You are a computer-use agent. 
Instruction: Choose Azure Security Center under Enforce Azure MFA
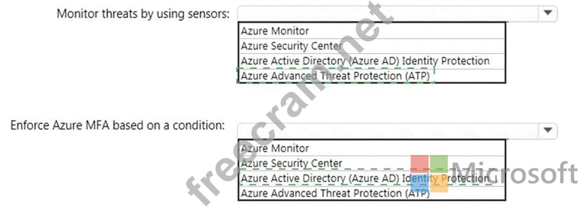[x=292, y=164]
